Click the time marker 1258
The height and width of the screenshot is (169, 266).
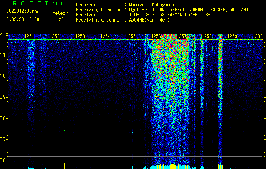pos(207,36)
